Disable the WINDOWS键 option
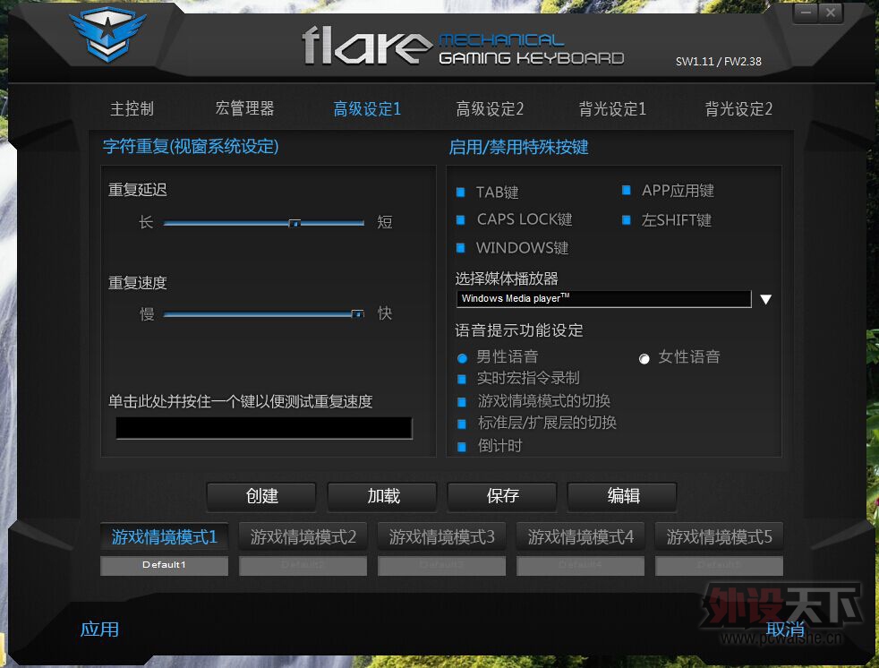Screen dimensions: 879x668 point(463,248)
